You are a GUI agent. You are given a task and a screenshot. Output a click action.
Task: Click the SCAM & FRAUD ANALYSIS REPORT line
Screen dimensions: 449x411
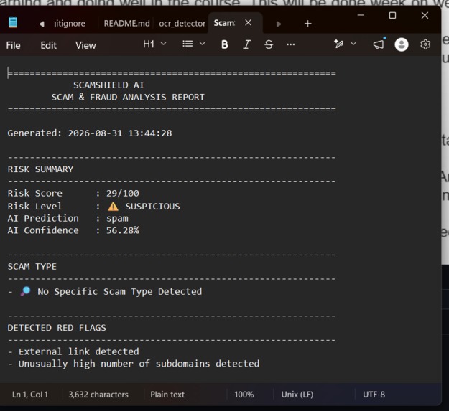[x=128, y=97]
